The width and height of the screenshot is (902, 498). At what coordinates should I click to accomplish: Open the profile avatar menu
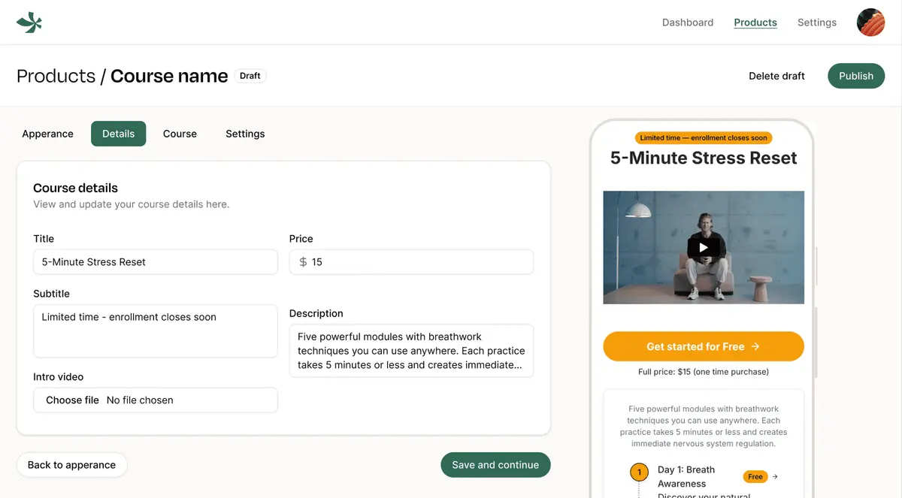(x=870, y=22)
